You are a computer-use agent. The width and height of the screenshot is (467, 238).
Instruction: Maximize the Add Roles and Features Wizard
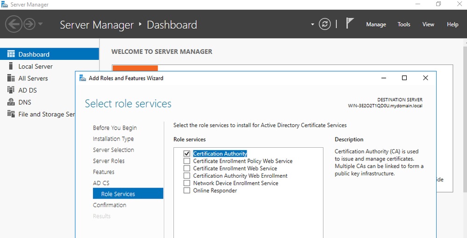(404, 78)
